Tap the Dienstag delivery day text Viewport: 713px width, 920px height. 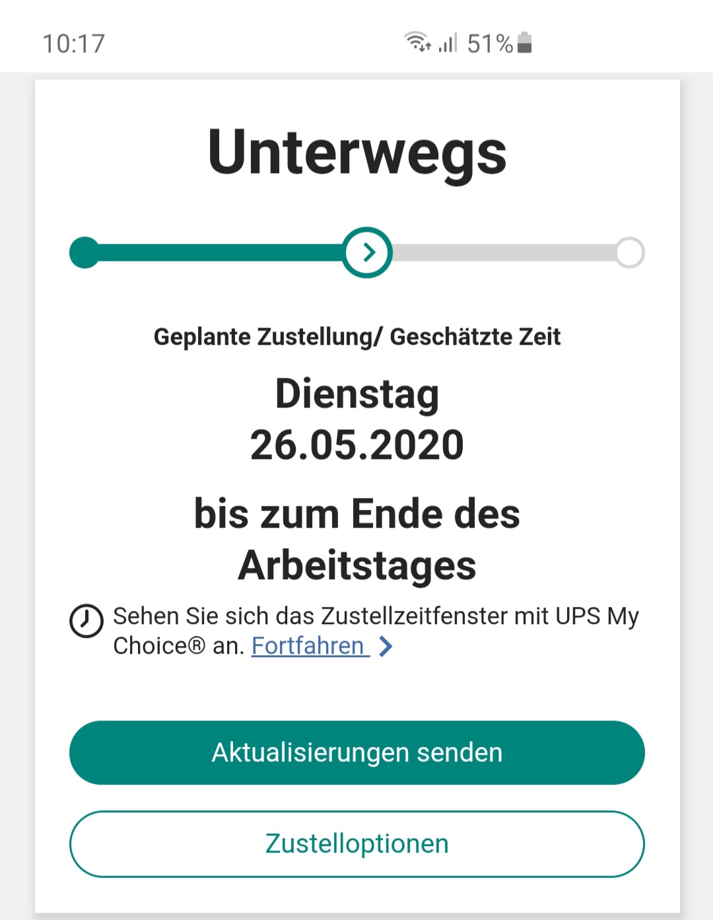click(357, 394)
